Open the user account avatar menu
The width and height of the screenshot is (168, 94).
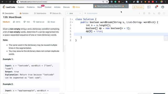[163, 7]
